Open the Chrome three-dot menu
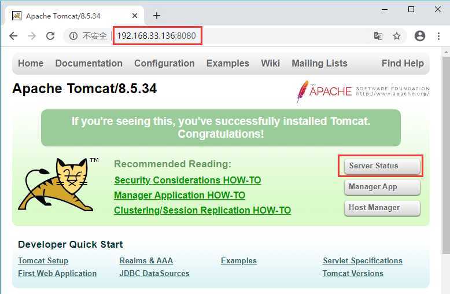 click(x=438, y=36)
